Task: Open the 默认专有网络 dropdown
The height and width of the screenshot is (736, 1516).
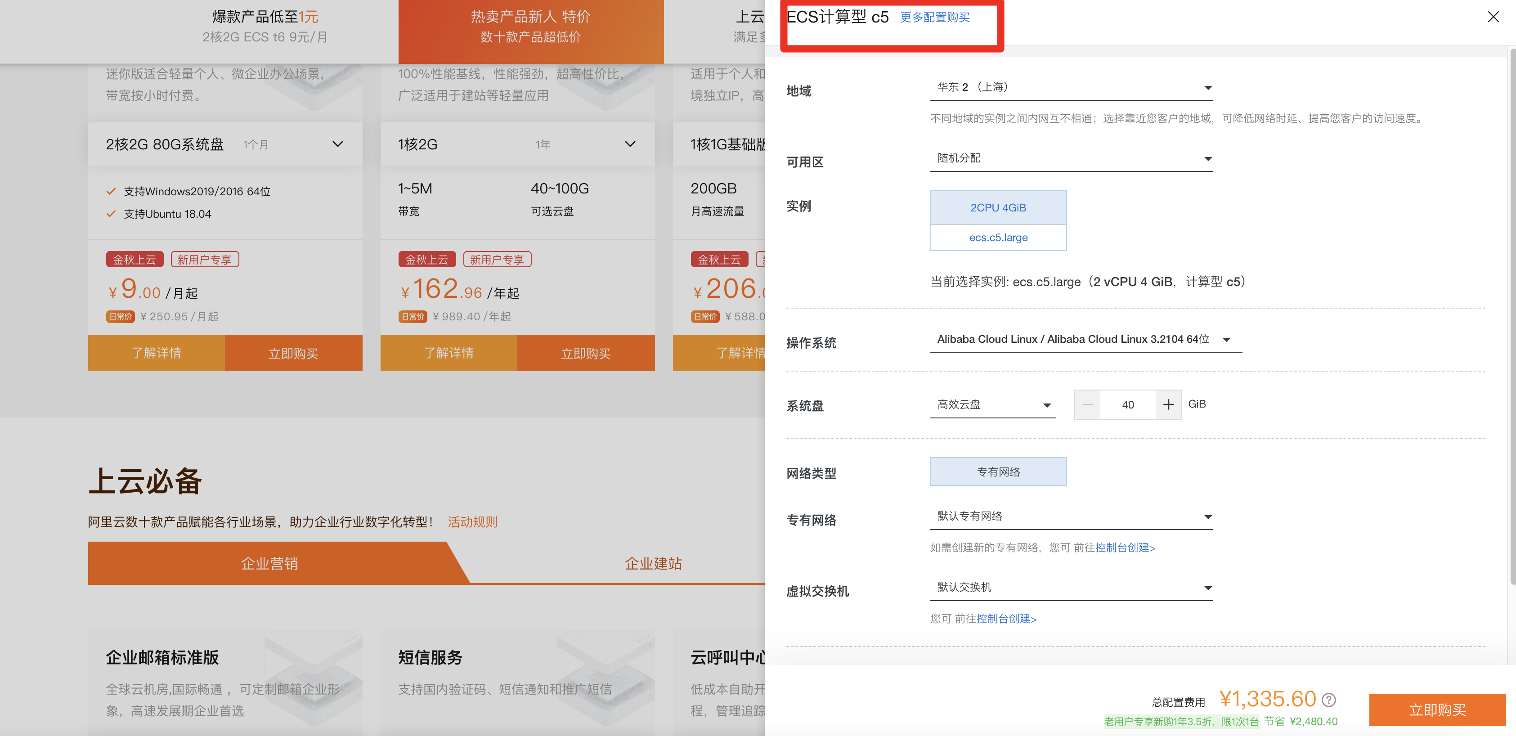Action: point(1071,516)
